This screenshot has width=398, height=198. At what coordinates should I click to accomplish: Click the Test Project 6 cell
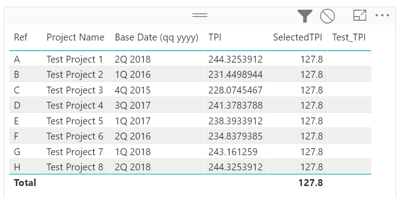pos(75,136)
